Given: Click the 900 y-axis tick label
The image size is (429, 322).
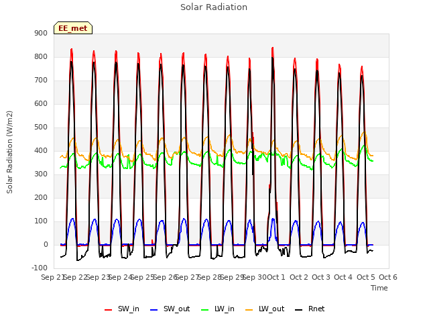Looking at the screenshot, I should coord(41,33).
